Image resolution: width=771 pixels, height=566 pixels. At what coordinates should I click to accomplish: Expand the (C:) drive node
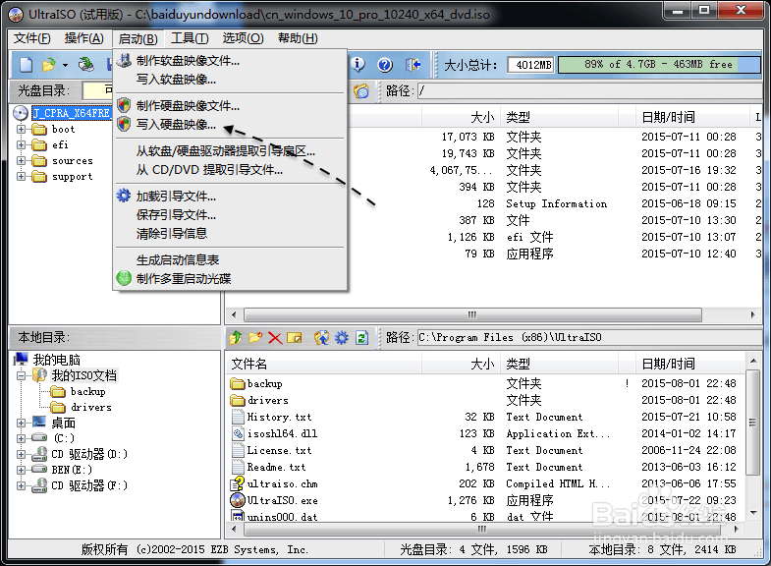pyautogui.click(x=22, y=438)
